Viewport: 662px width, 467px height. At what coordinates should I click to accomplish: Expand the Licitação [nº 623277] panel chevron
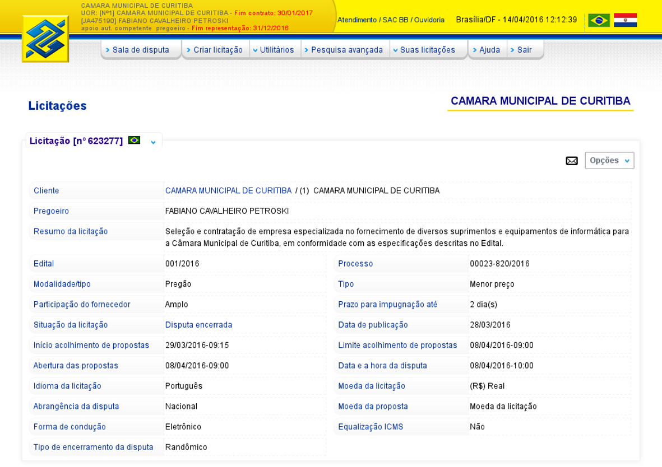tap(152, 142)
